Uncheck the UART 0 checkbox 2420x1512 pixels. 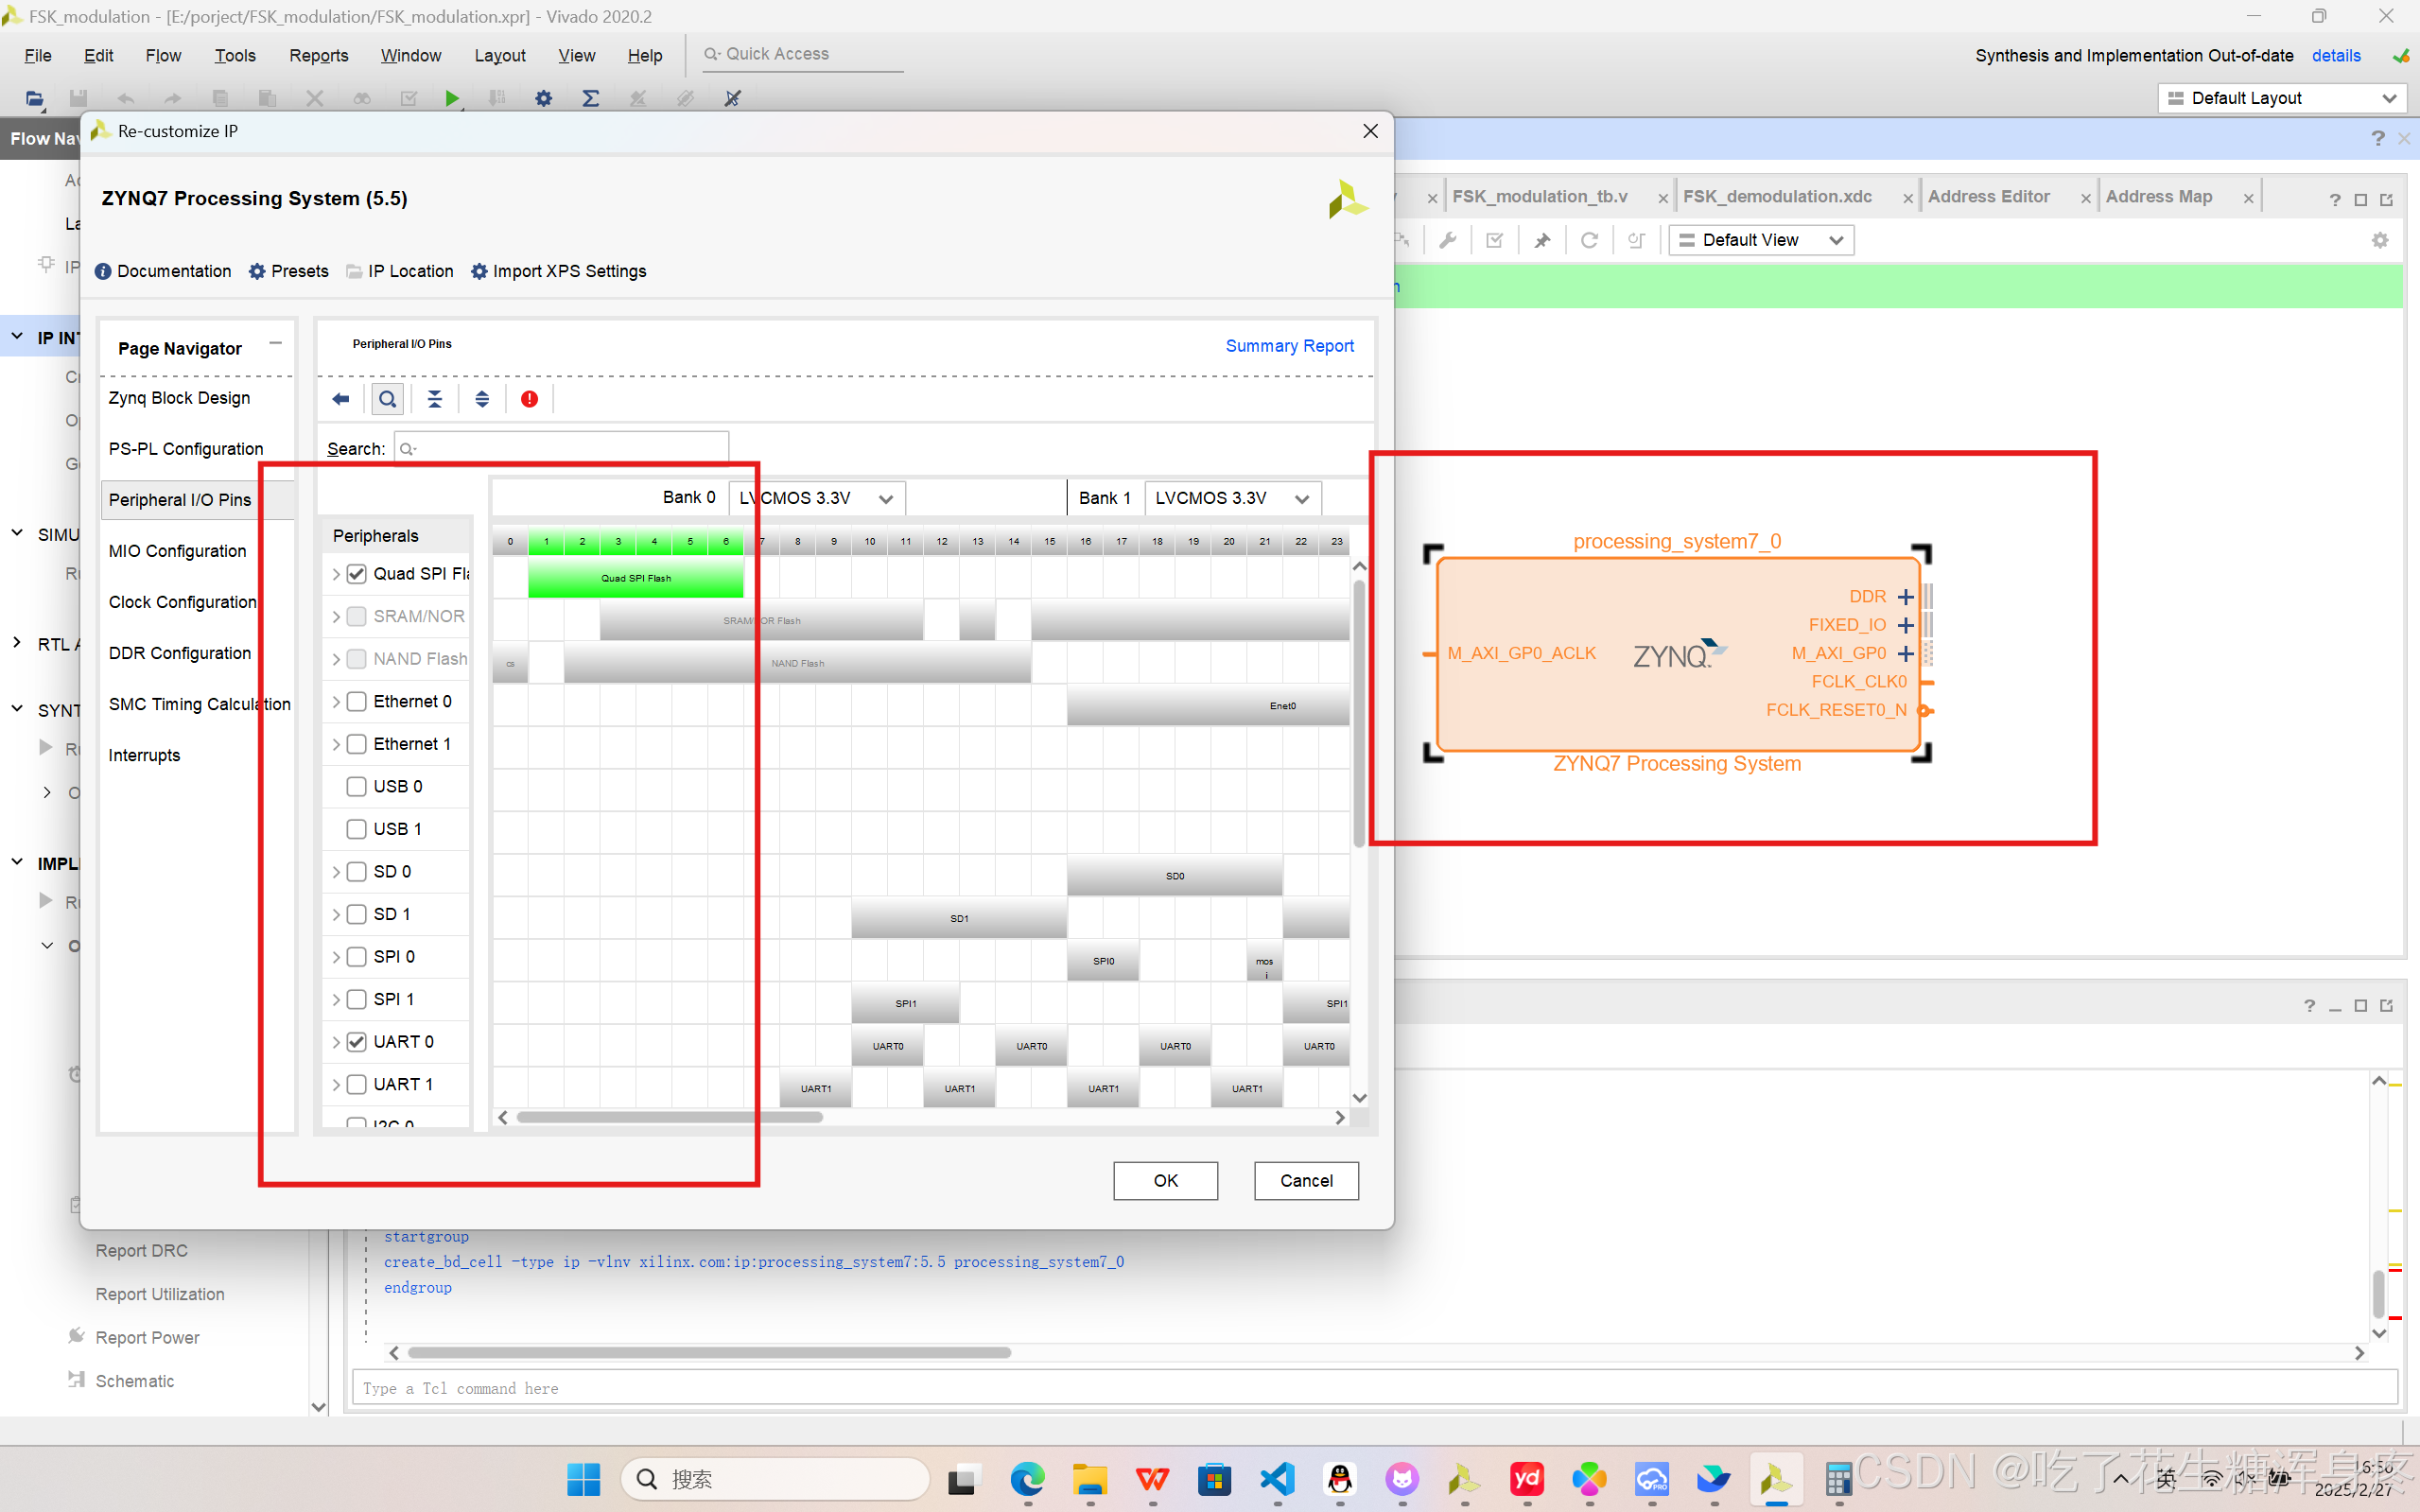pyautogui.click(x=357, y=1042)
